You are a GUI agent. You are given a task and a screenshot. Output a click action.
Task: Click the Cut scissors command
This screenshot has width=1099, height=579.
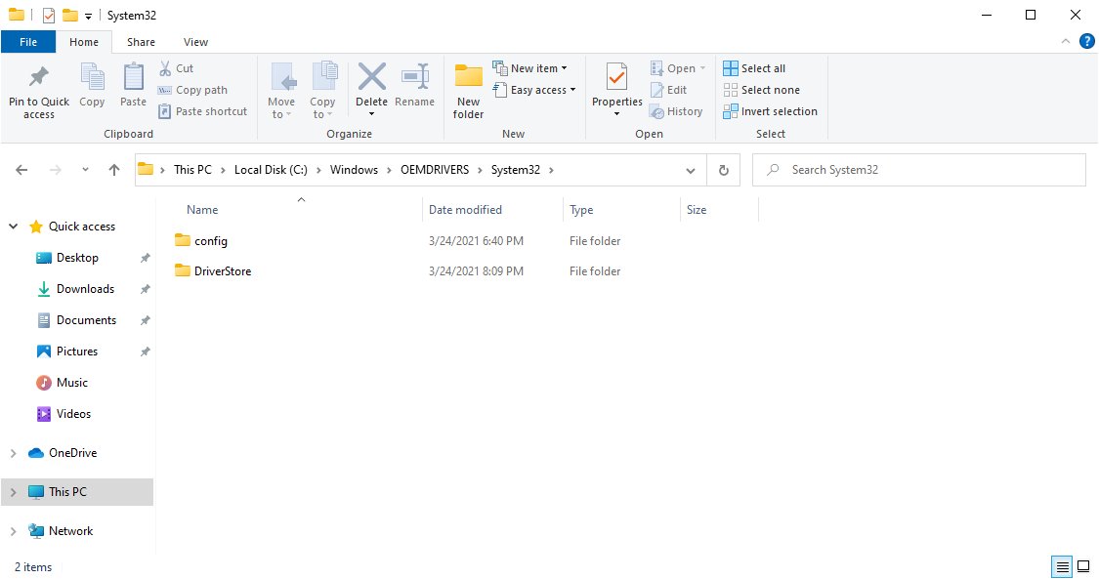[x=176, y=68]
